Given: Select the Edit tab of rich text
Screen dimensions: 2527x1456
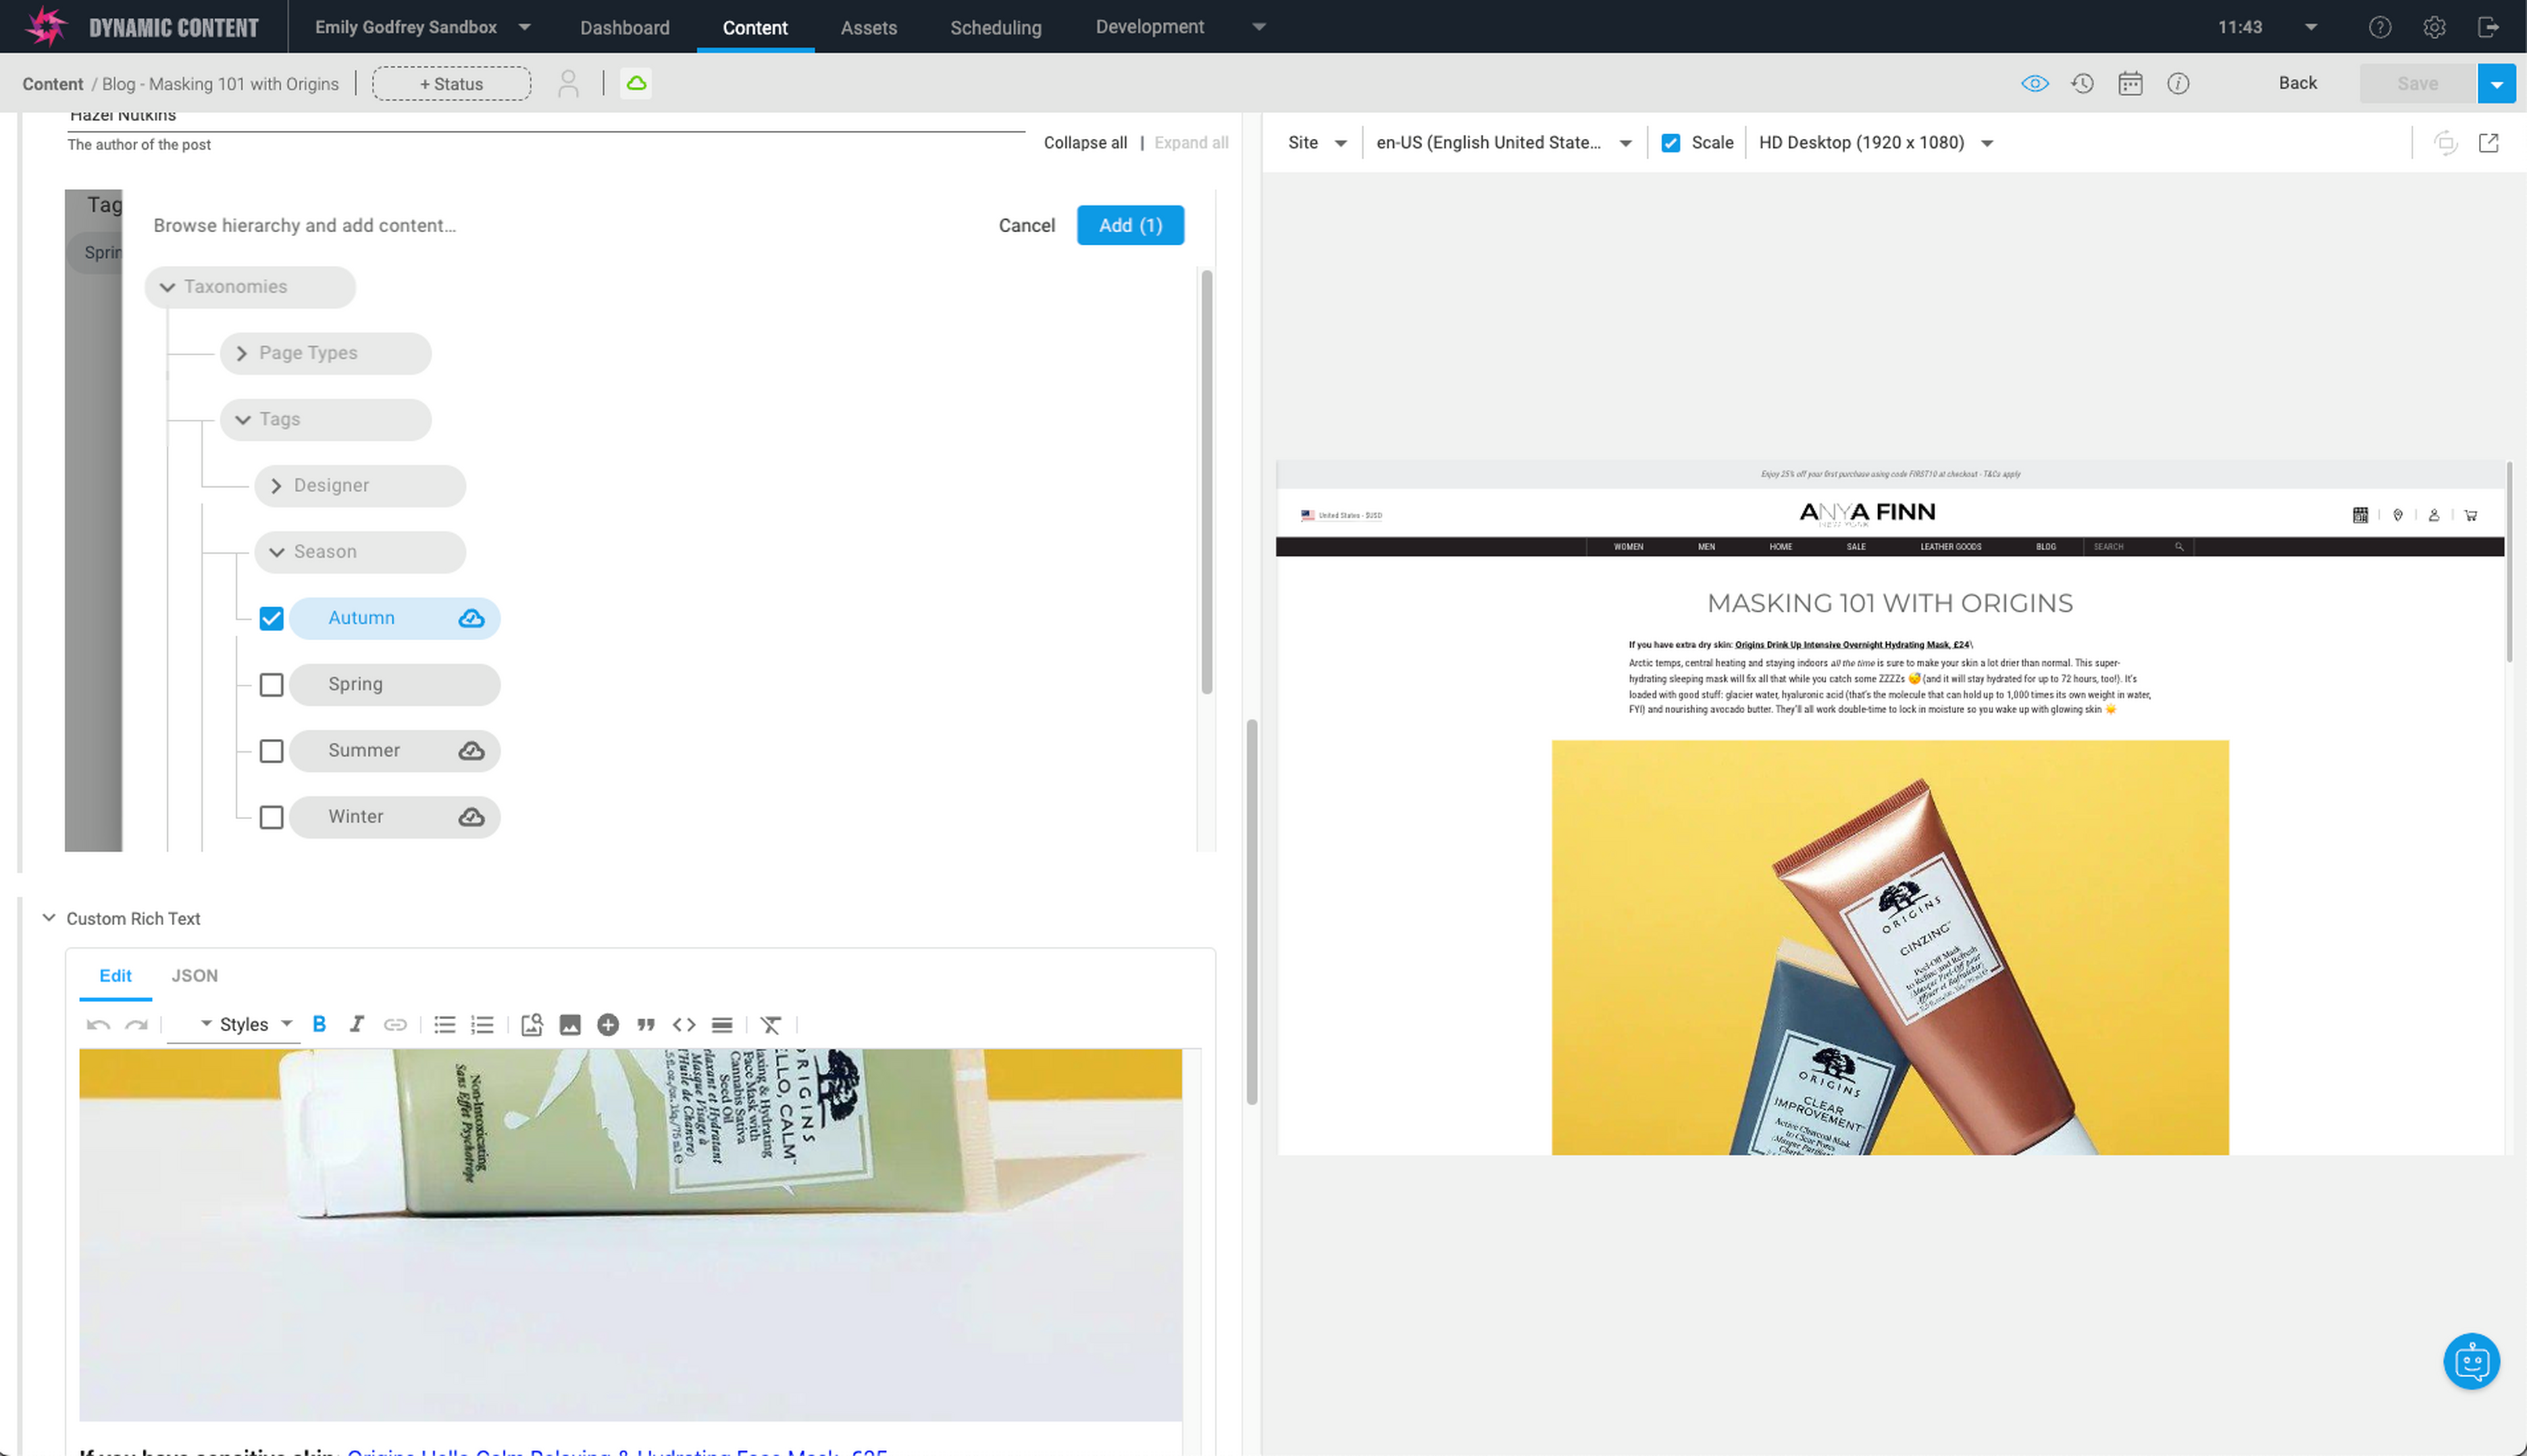Looking at the screenshot, I should pos(115,975).
